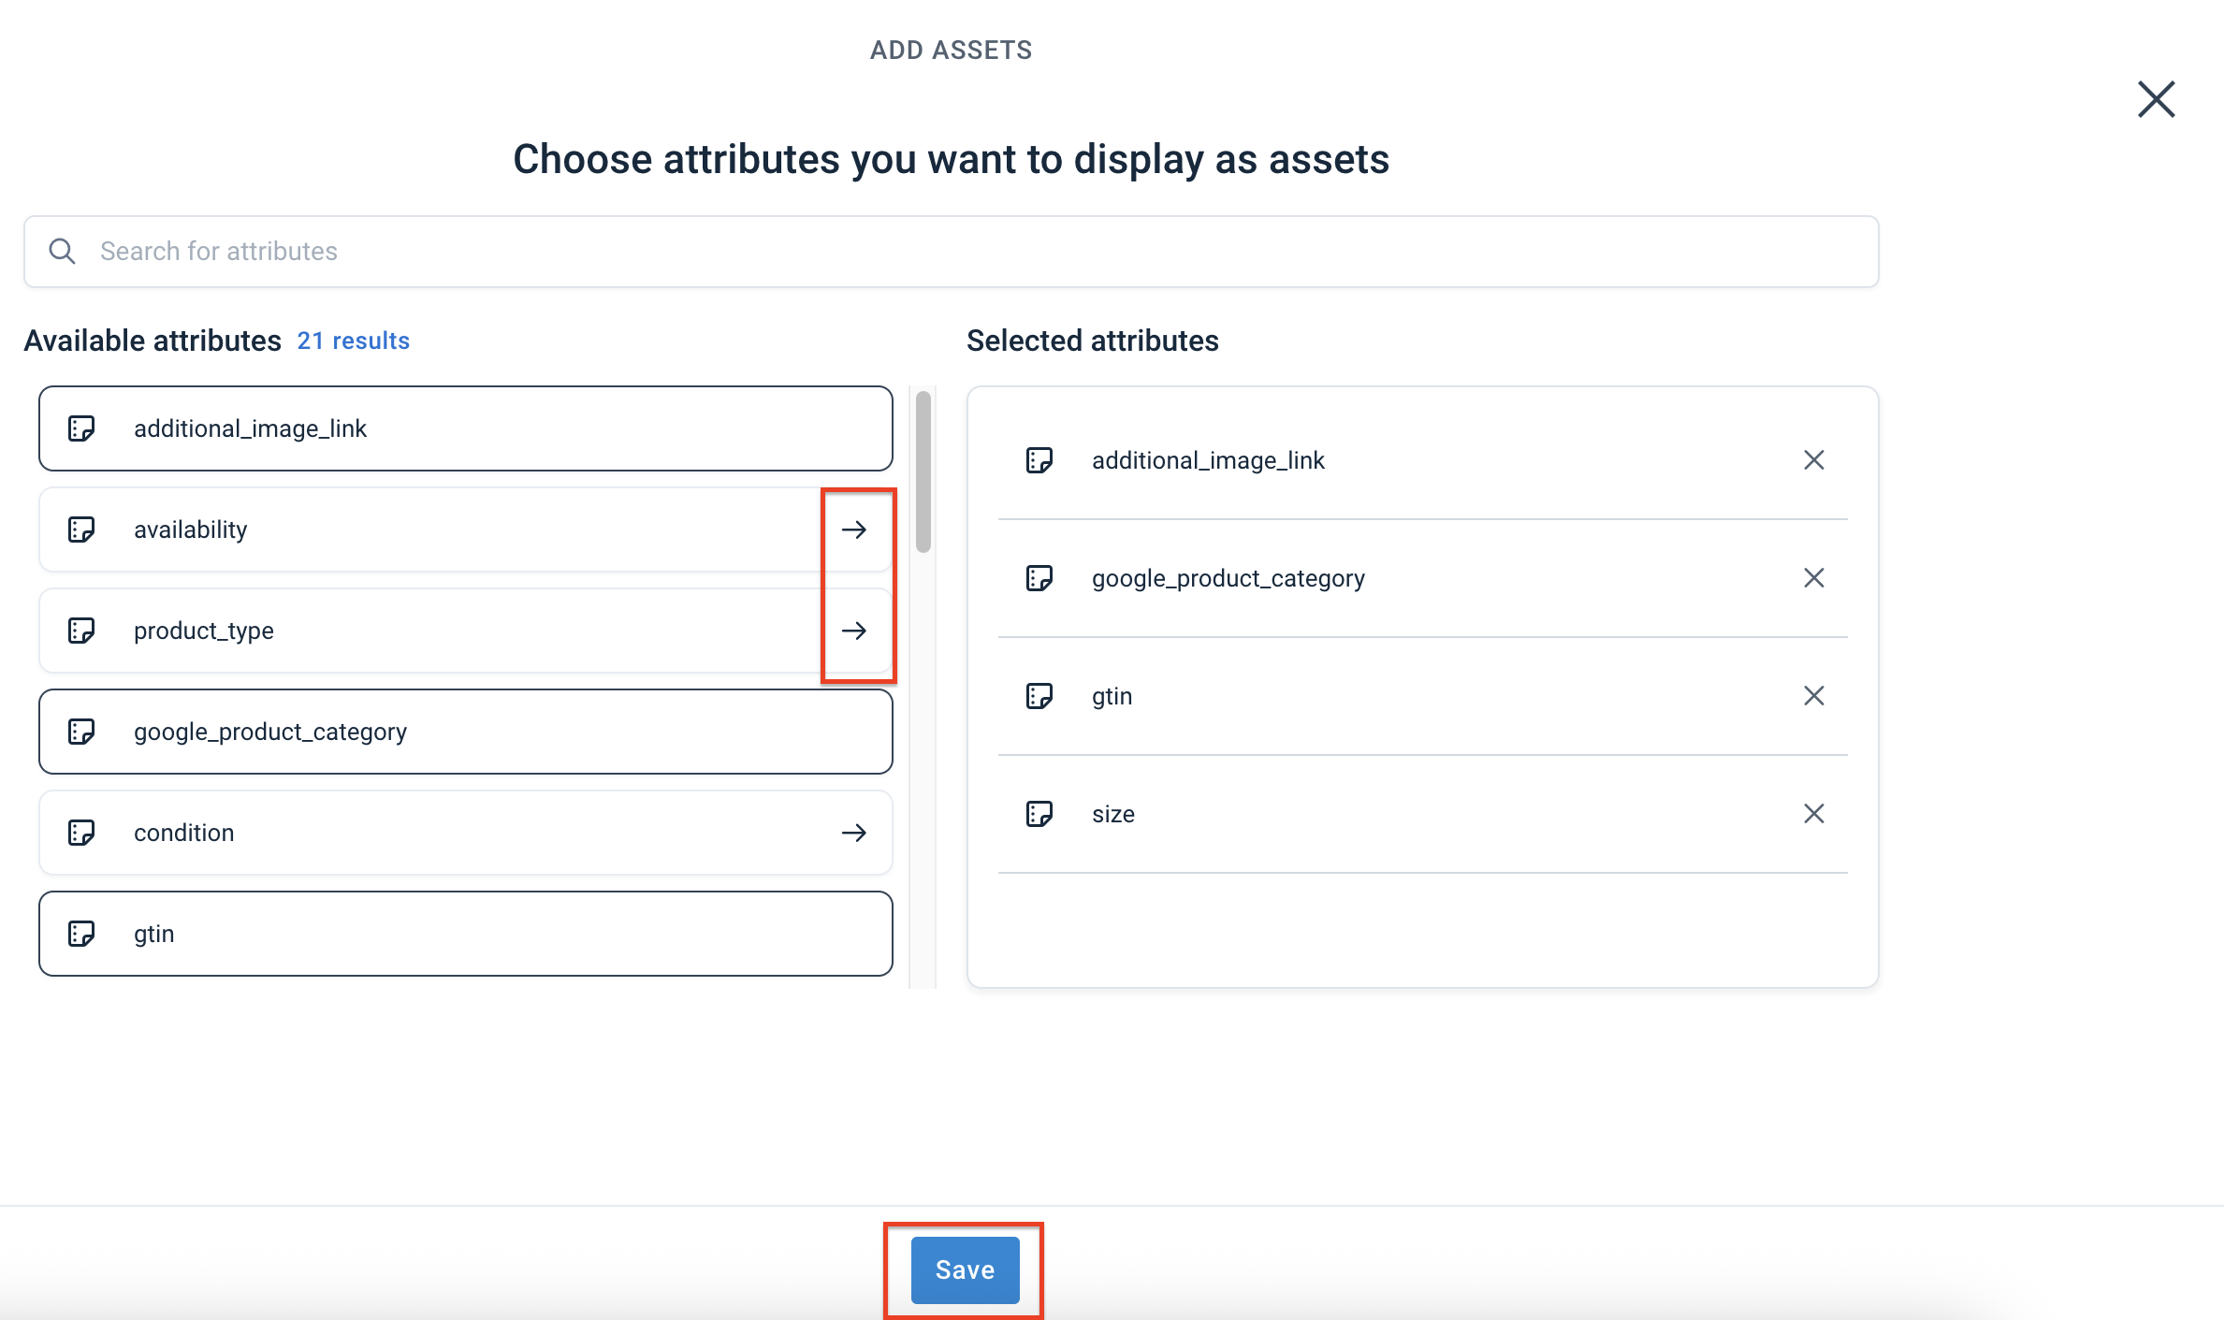Image resolution: width=2224 pixels, height=1320 pixels.
Task: Close the Add Assets dialog
Action: [2155, 99]
